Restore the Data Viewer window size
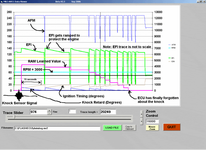 coord(201,2)
